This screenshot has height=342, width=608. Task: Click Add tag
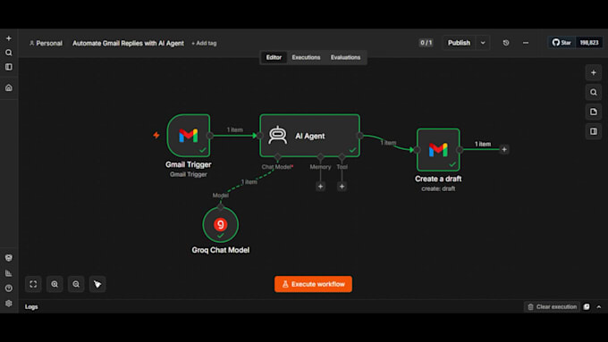(204, 43)
